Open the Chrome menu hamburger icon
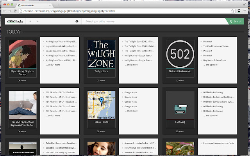This screenshot has height=156, width=250. 245,11
